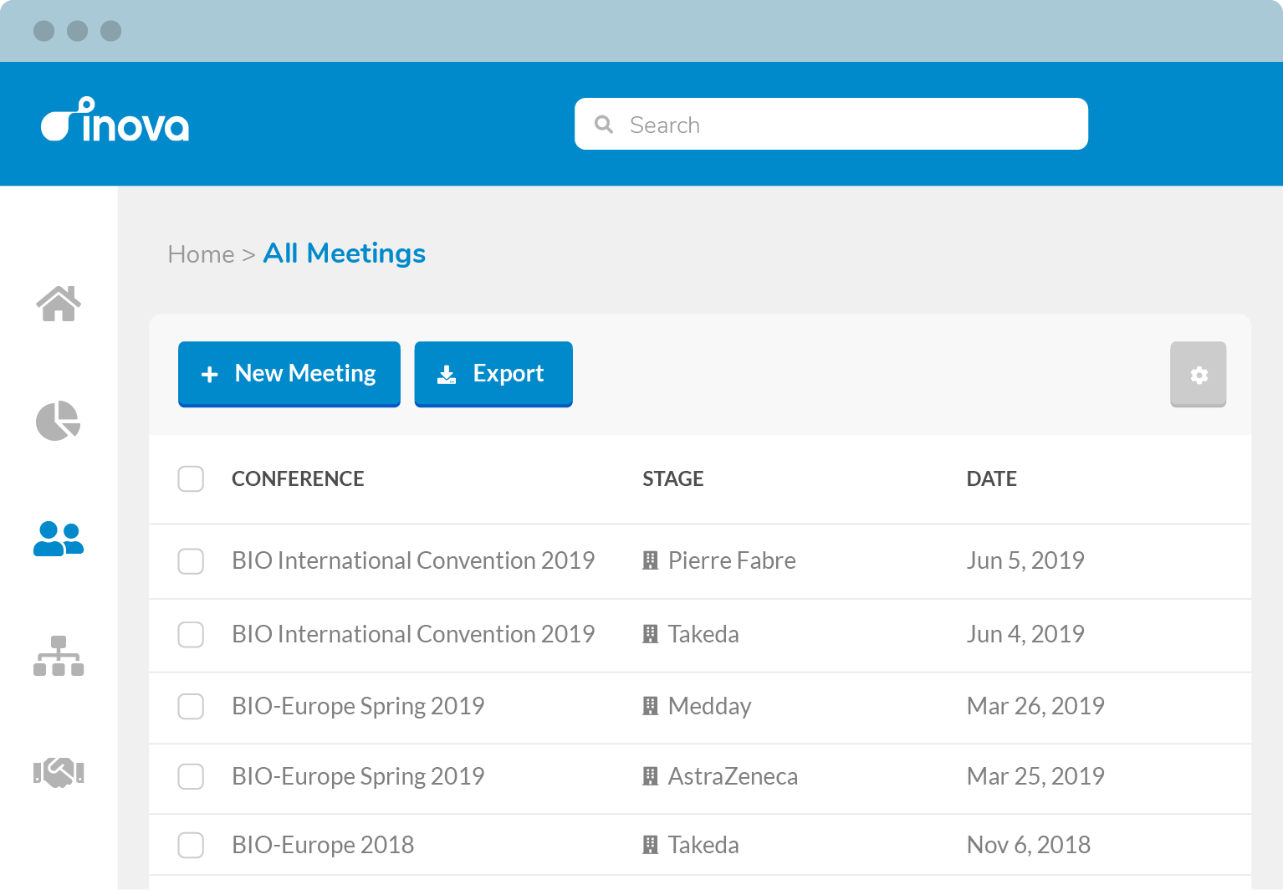Check the Medday meeting row checkbox
The width and height of the screenshot is (1283, 890).
click(x=191, y=706)
